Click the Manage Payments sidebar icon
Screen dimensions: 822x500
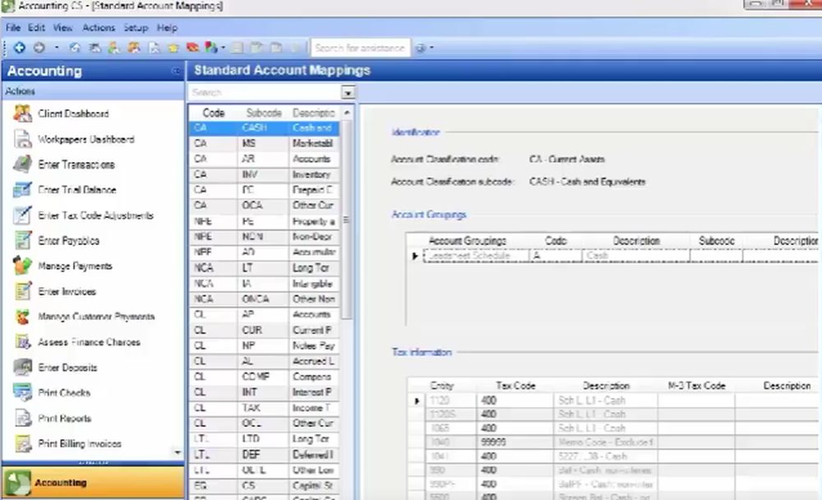point(22,266)
